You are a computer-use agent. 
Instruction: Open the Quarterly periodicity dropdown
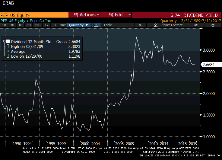tap(79, 25)
